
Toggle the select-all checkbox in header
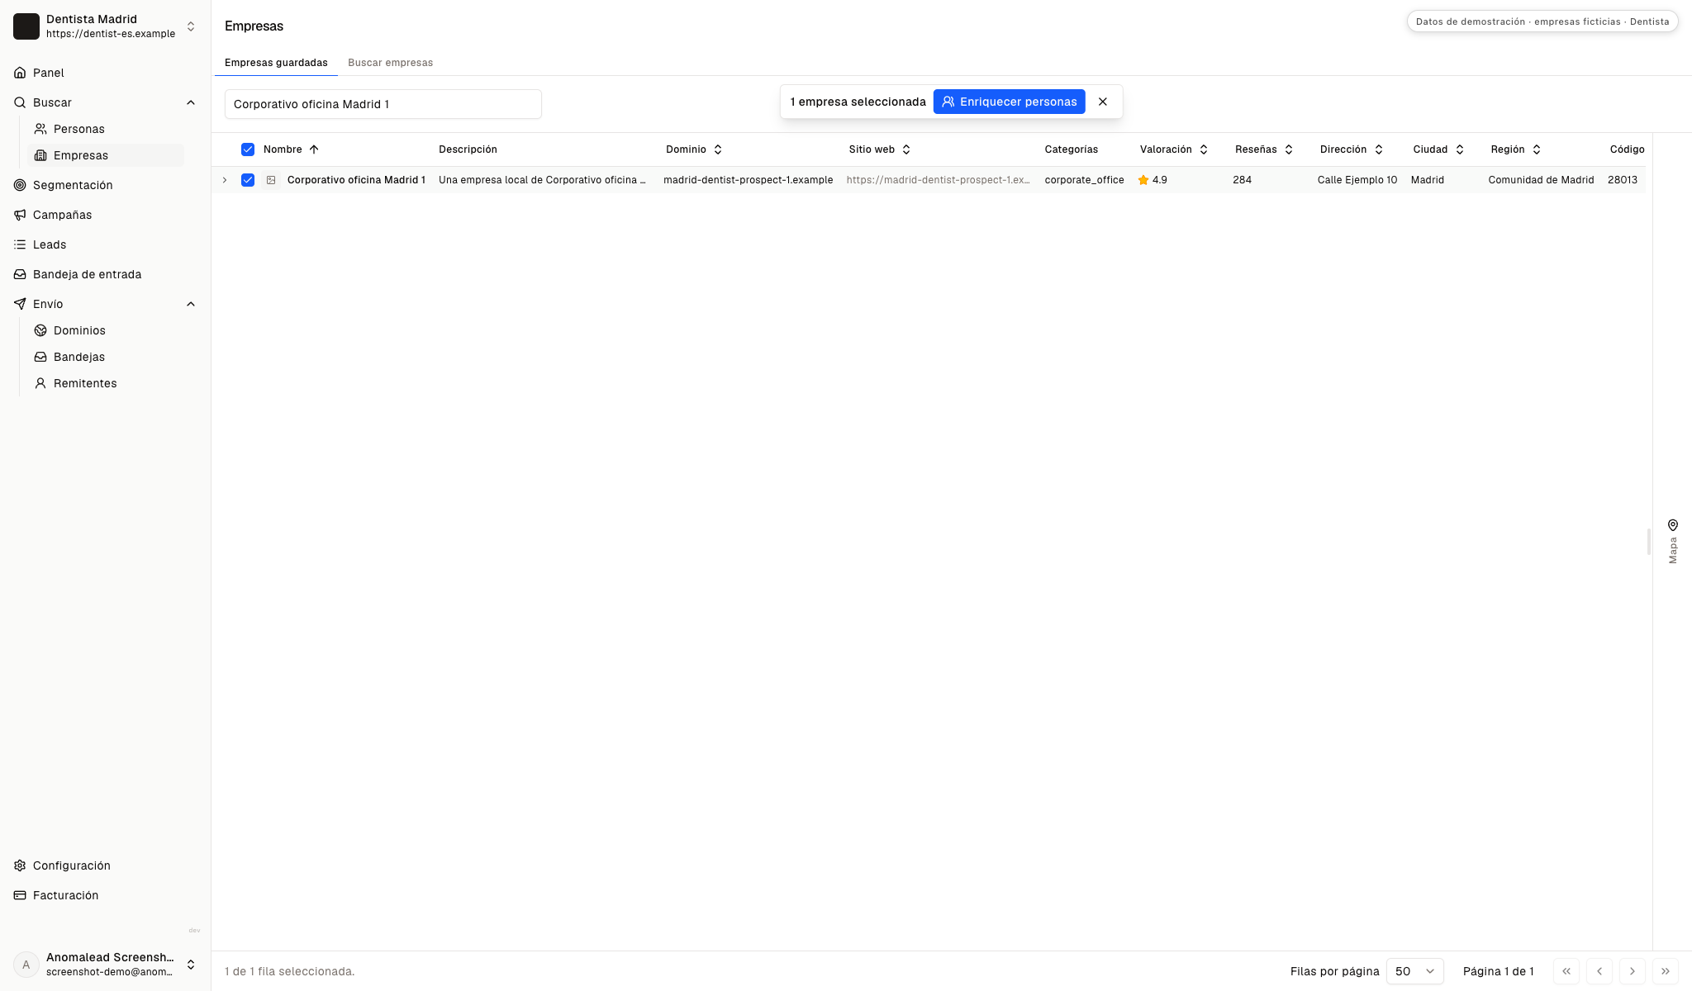tap(248, 149)
